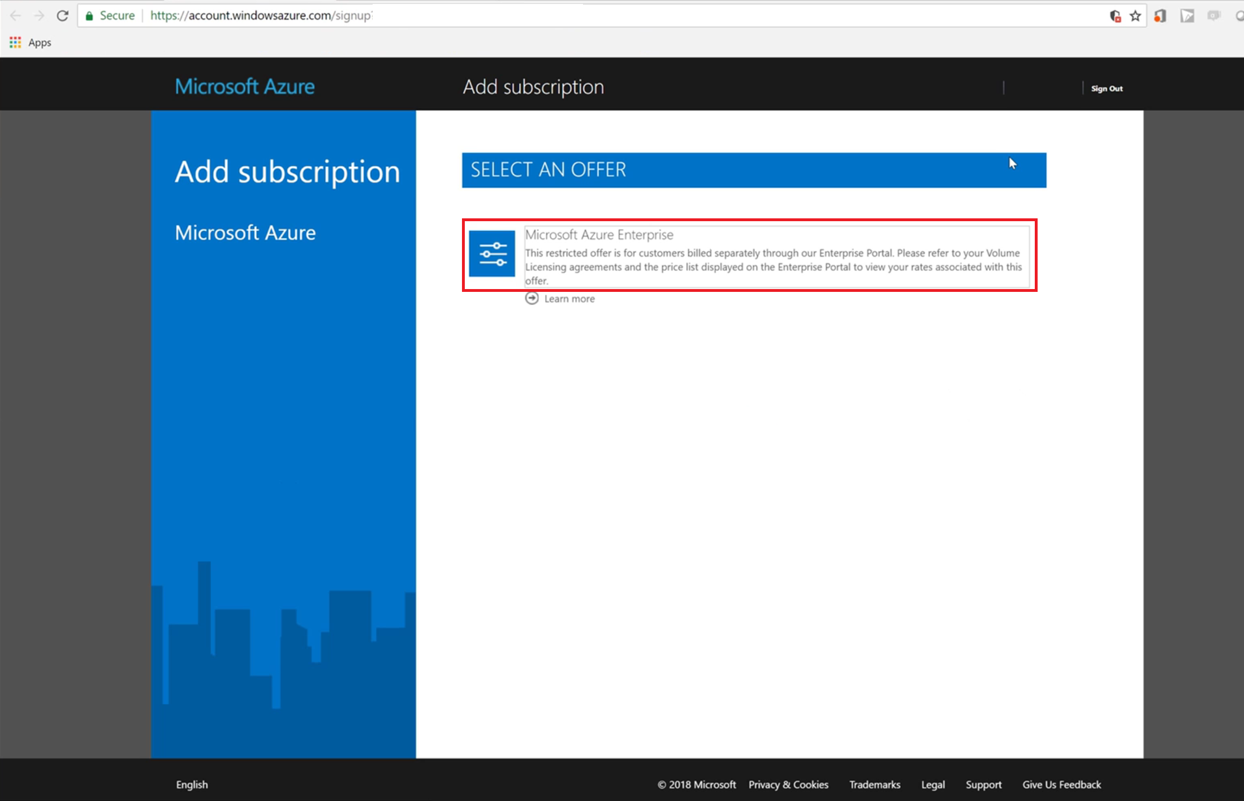Click the Learn more arrow icon
The height and width of the screenshot is (801, 1244).
(x=532, y=298)
